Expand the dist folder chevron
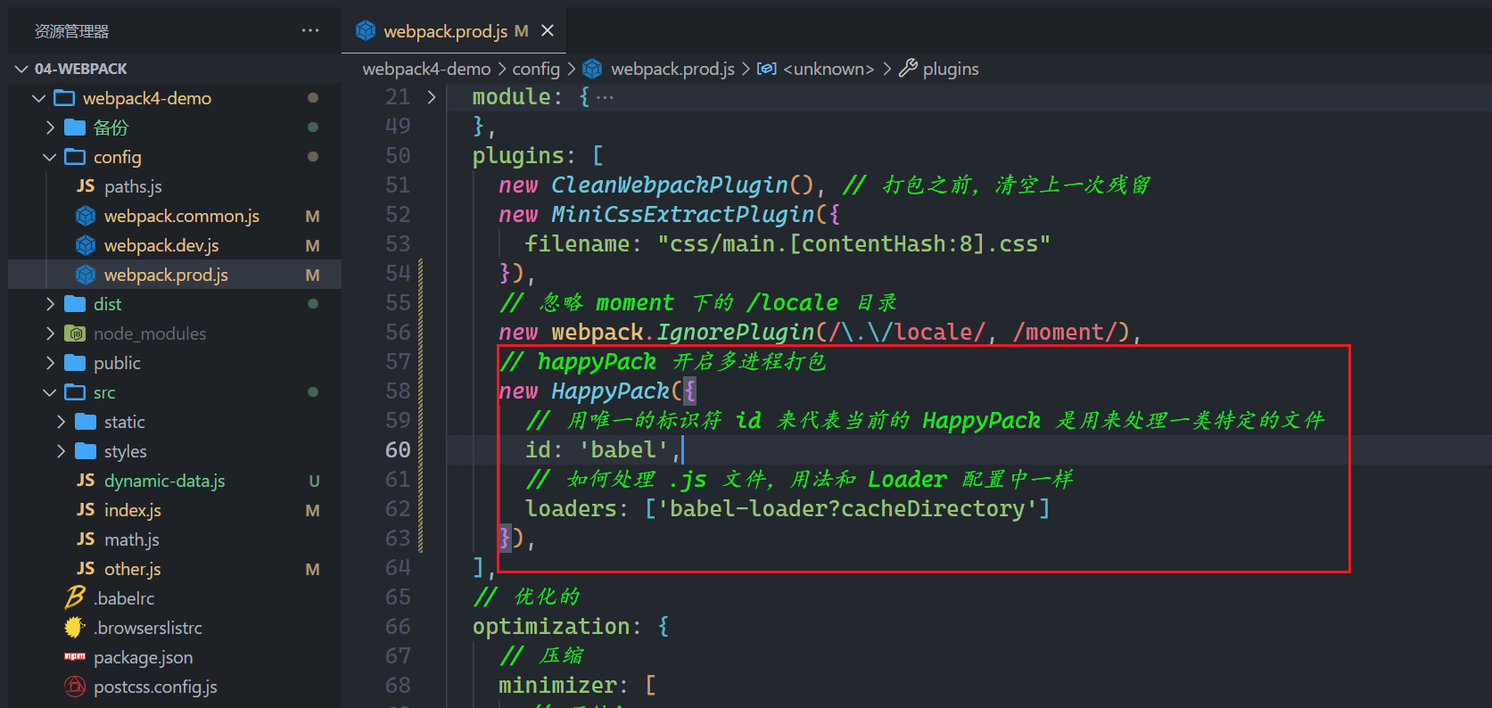1492x708 pixels. point(50,304)
